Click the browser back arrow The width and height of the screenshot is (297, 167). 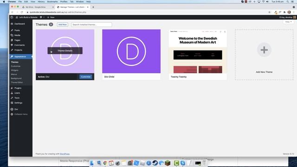tap(13, 12)
